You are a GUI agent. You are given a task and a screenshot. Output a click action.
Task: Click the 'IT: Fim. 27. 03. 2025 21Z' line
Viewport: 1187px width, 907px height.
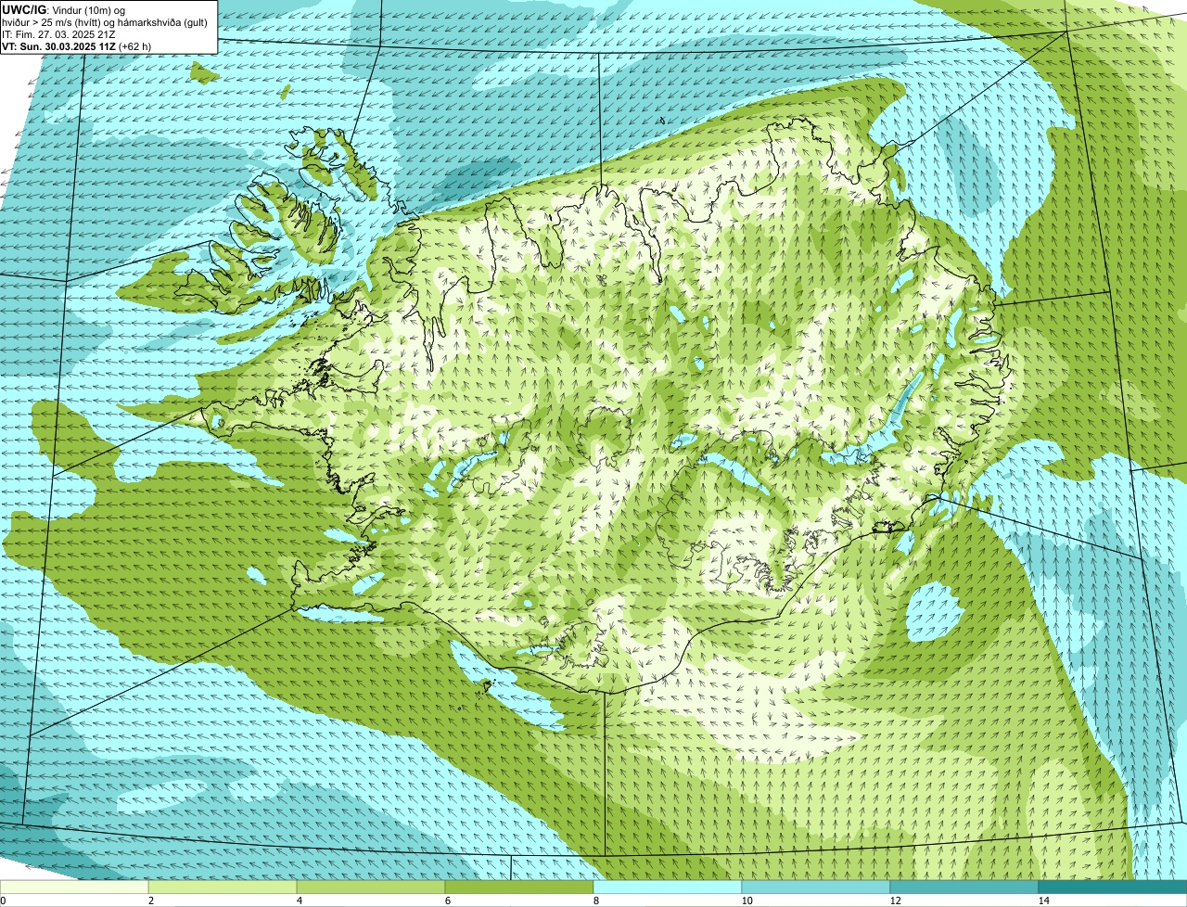[x=59, y=33]
